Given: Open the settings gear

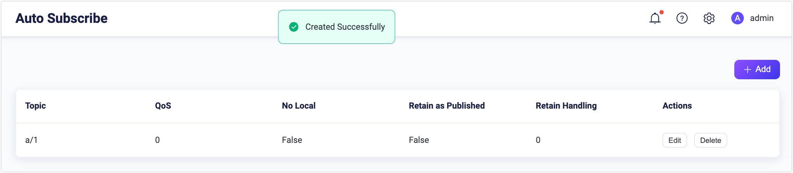Looking at the screenshot, I should (709, 18).
